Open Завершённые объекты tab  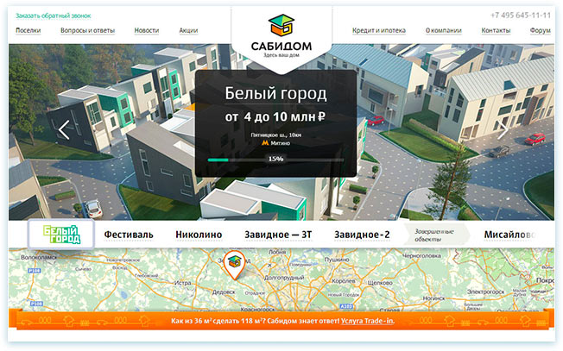[433, 235]
